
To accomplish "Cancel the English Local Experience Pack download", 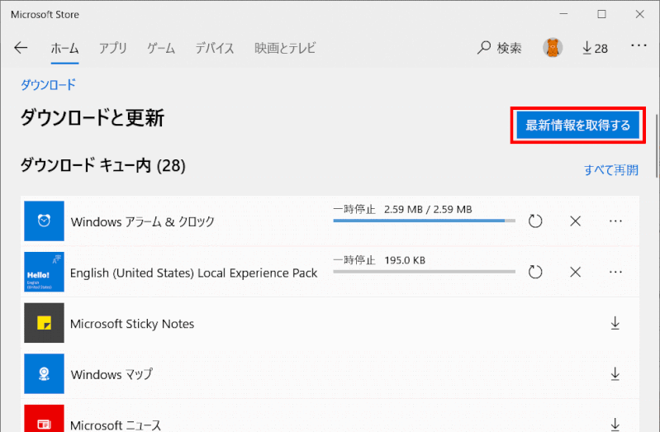I will click(x=576, y=272).
